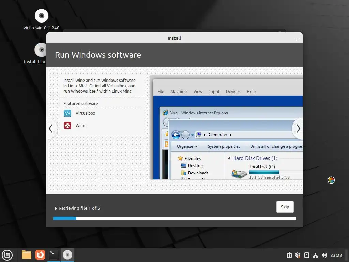Viewport: 349px width, 262px height.
Task: Click the Skip button
Action: [x=285, y=207]
